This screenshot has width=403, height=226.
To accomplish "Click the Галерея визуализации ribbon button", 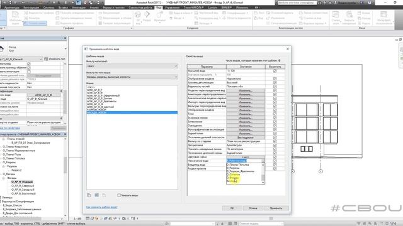I will 115,23.
